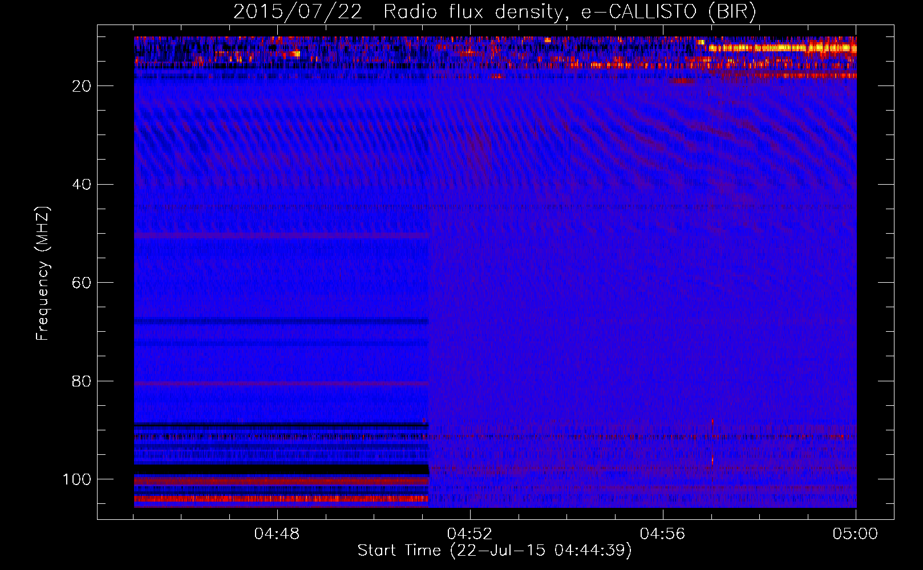The width and height of the screenshot is (923, 570).
Task: Select the "80" frequency tick label
Action: pos(82,381)
